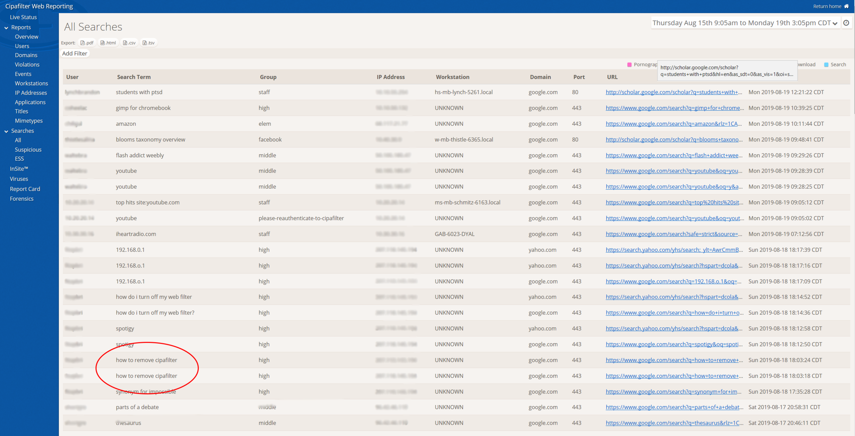Screen dimensions: 855x436
Task: Open the Domains report
Action: tap(26, 55)
